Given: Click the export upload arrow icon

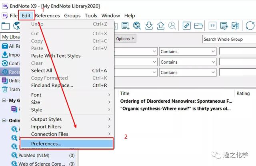Looking at the screenshot, I should pos(161,26).
